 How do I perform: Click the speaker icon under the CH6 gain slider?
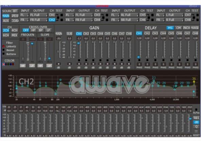115,64
